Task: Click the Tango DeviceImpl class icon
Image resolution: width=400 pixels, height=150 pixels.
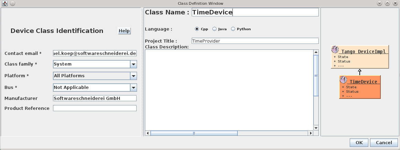Action: 335,50
